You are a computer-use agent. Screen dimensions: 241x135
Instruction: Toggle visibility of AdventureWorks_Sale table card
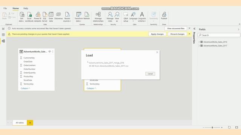point(49,52)
